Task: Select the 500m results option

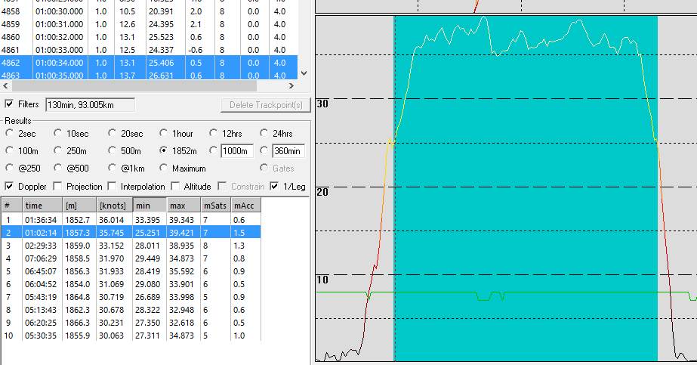Action: pos(113,150)
